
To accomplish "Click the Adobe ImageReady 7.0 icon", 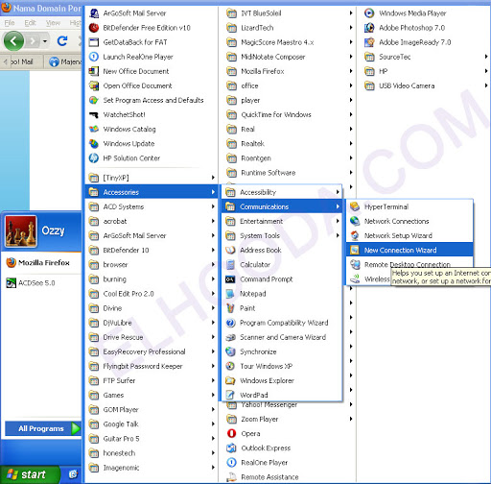I will pyautogui.click(x=369, y=42).
